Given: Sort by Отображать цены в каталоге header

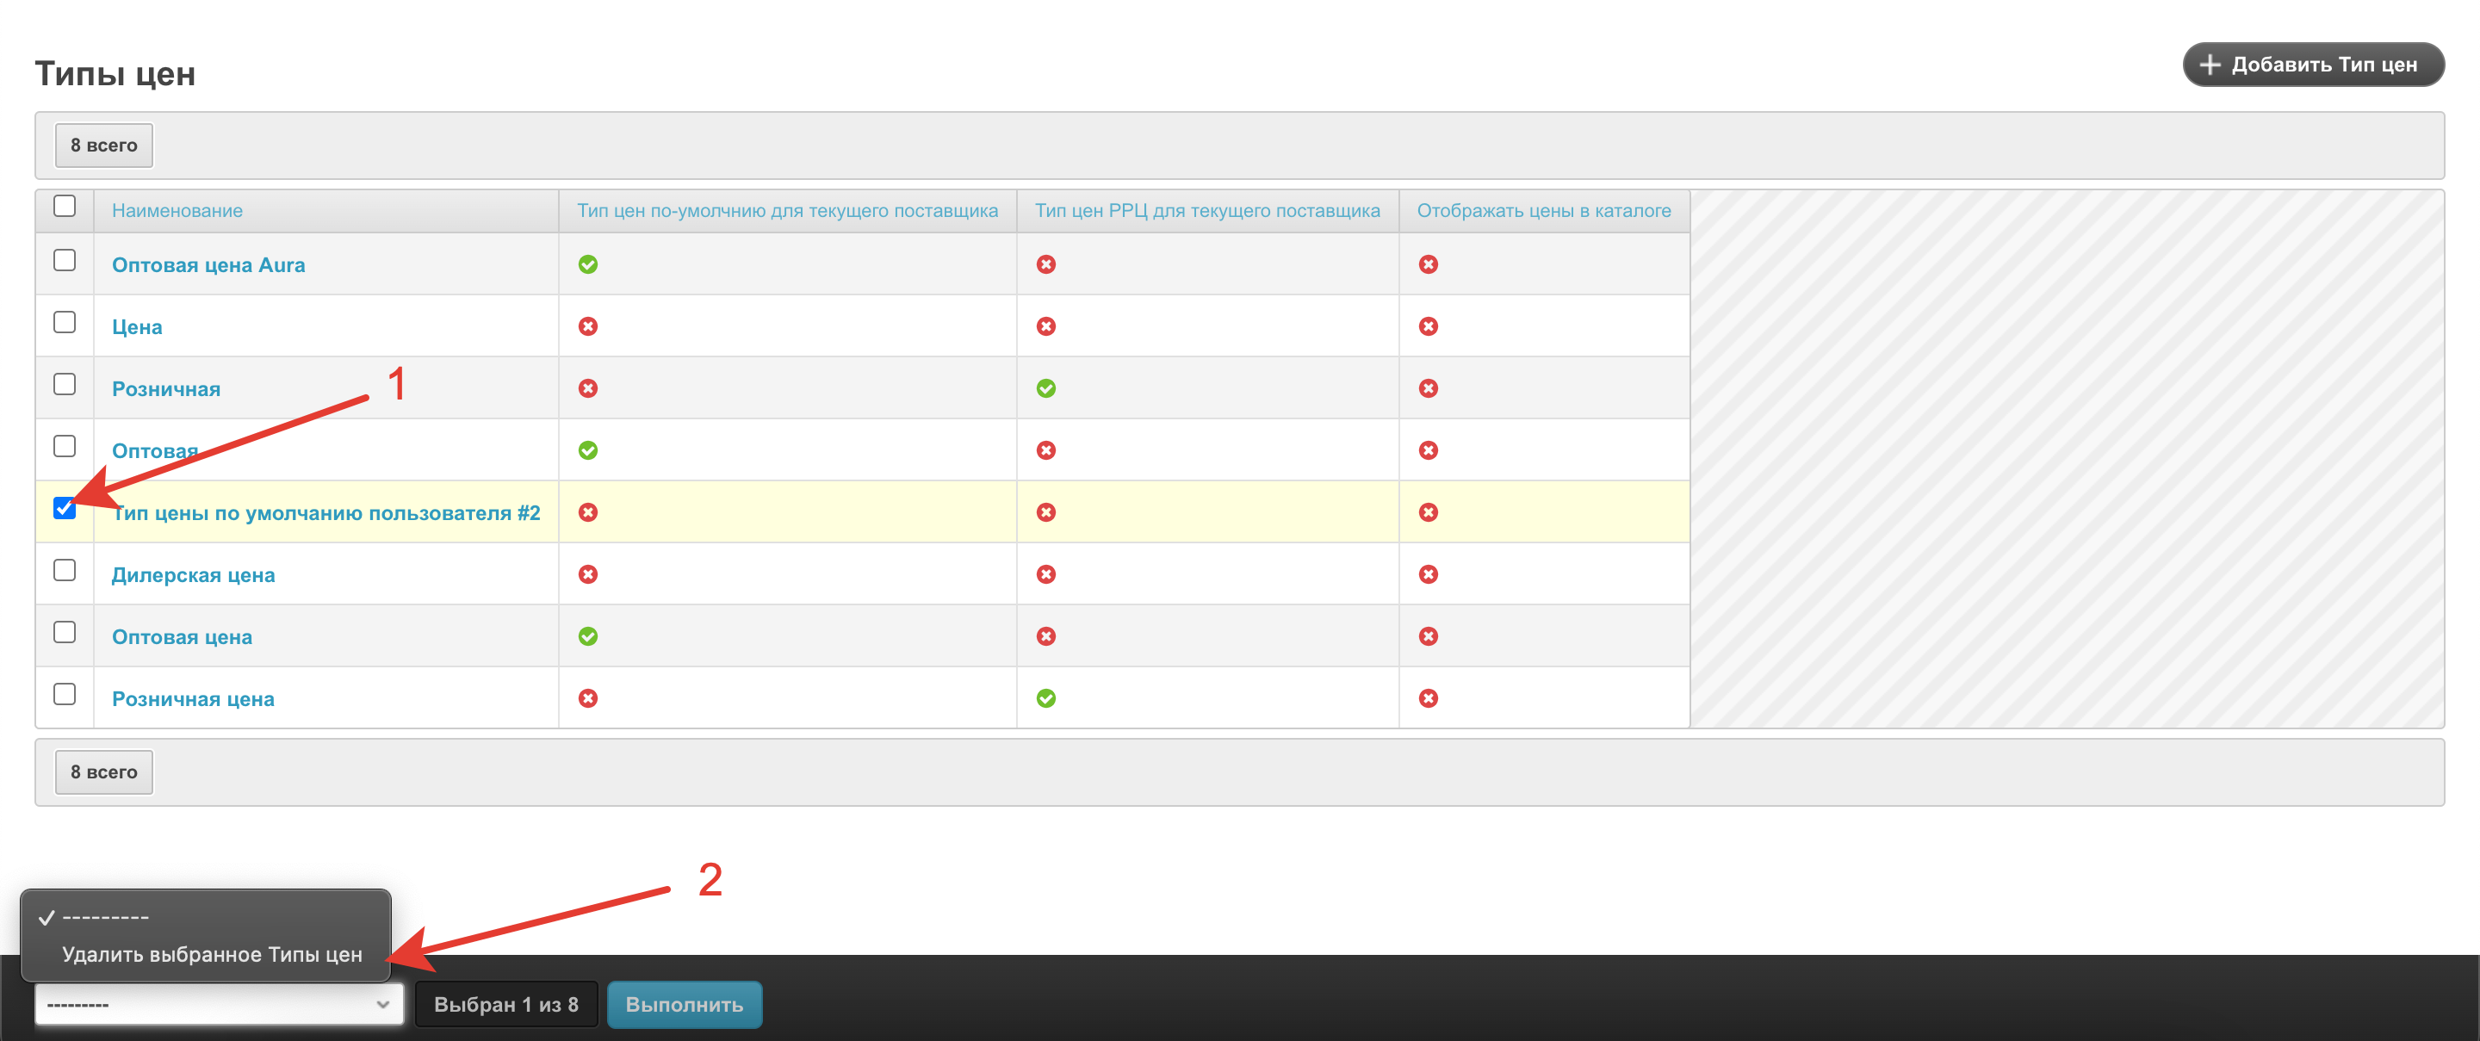Looking at the screenshot, I should tap(1543, 211).
